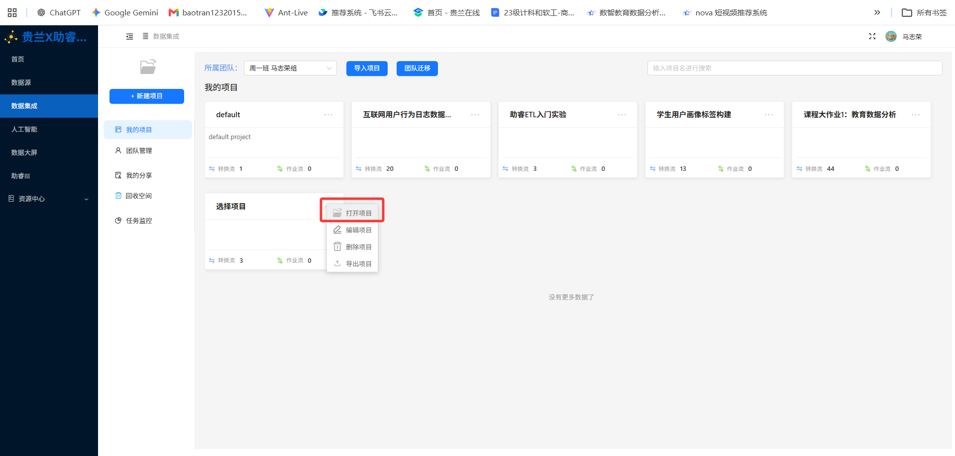Open the Ant-Live bookmark
The image size is (955, 456).
click(x=286, y=12)
